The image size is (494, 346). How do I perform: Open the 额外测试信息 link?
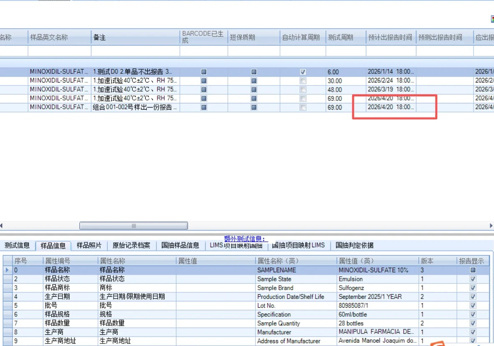(245, 238)
